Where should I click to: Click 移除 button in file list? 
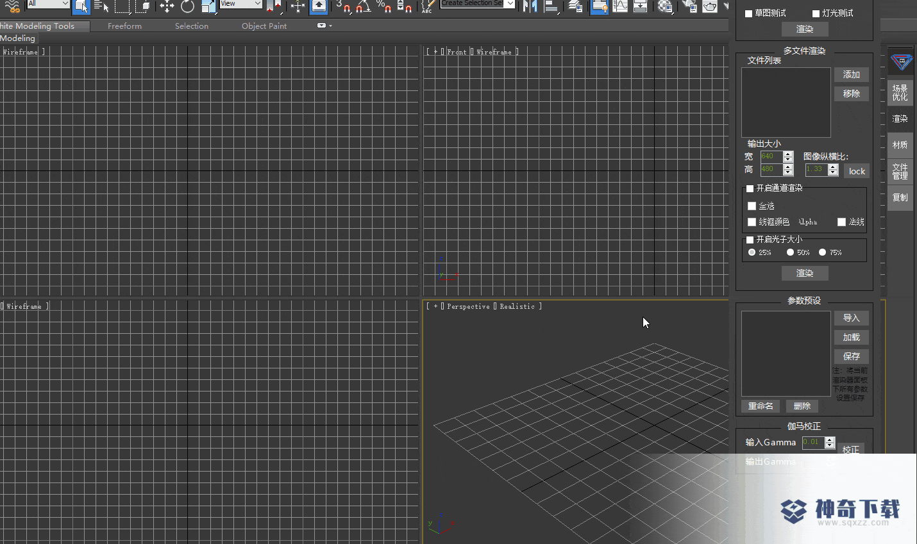coord(852,94)
